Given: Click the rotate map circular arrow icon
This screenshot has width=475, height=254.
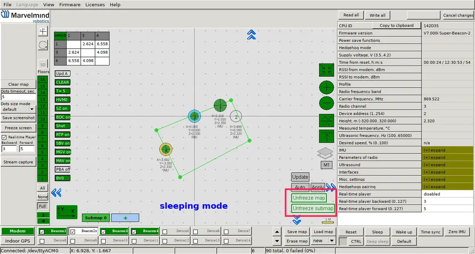Looking at the screenshot, I should [43, 45].
